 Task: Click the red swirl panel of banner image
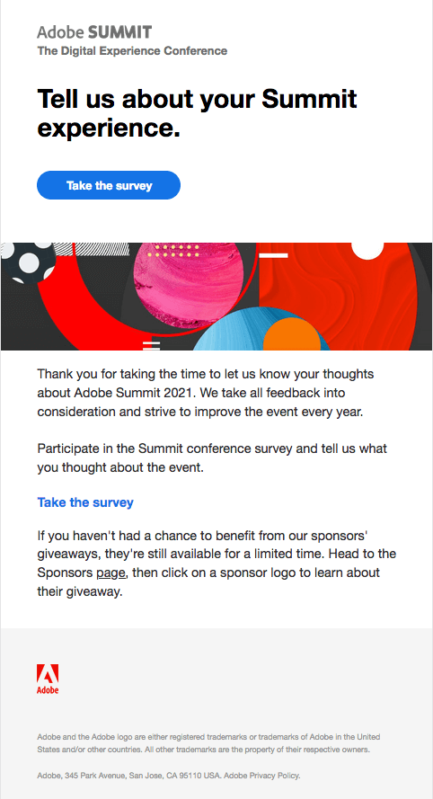click(339, 297)
